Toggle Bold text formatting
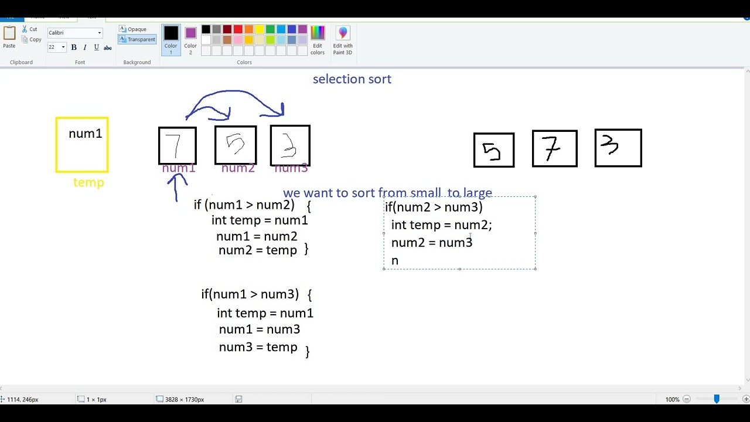 [74, 47]
